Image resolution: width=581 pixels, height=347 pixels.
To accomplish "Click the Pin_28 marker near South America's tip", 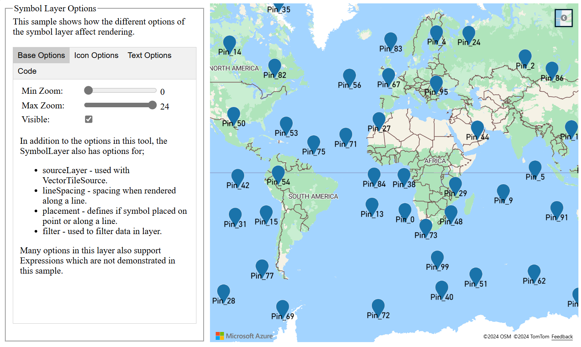I will tap(223, 291).
